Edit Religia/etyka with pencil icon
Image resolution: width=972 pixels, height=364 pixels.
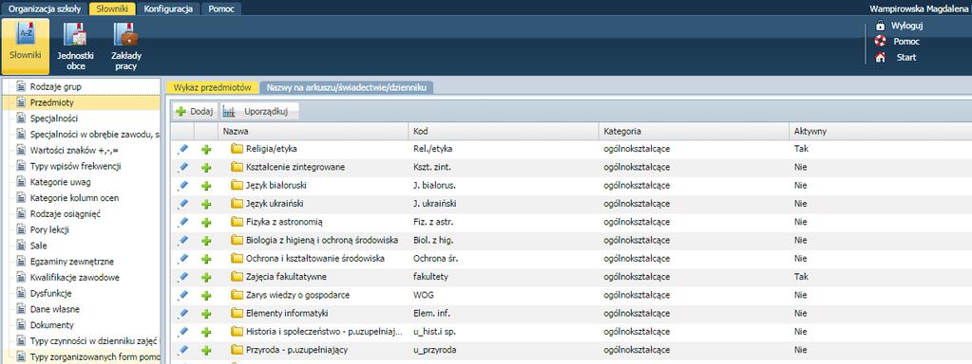click(x=182, y=149)
